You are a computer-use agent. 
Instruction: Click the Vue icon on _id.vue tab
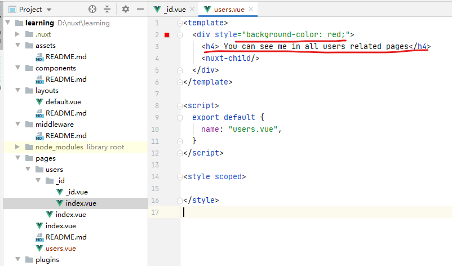click(157, 10)
